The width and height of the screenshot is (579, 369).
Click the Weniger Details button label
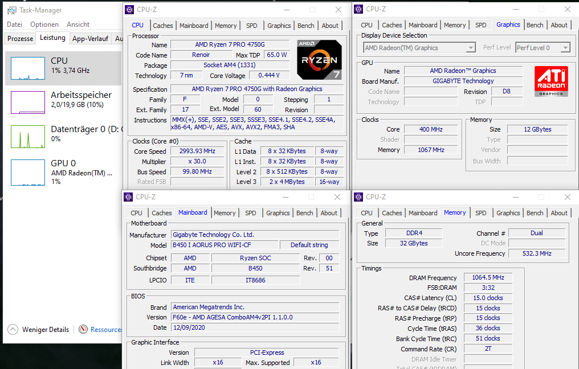coord(46,330)
